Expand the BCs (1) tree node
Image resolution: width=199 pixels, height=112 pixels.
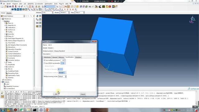(5, 69)
